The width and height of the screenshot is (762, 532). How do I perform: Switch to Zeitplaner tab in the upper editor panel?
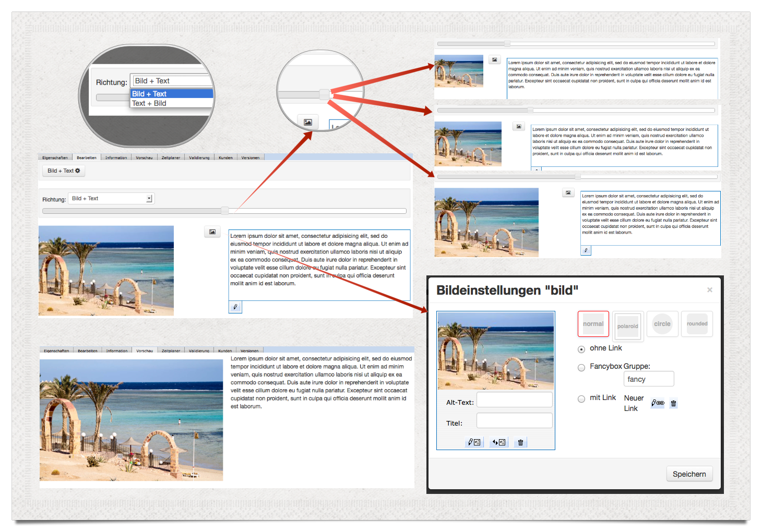[x=171, y=158]
